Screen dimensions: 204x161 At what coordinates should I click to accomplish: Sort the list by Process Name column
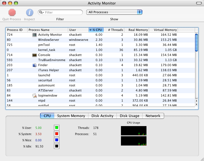[x=48, y=30]
